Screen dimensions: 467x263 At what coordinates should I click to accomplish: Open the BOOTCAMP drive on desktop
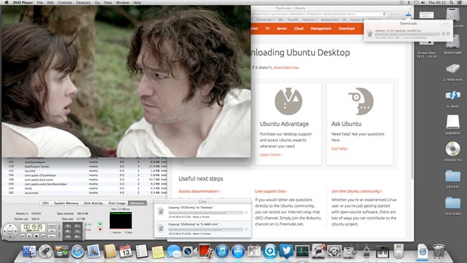coord(453,44)
